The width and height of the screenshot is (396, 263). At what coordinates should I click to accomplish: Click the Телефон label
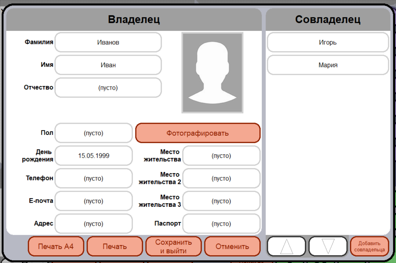point(40,178)
